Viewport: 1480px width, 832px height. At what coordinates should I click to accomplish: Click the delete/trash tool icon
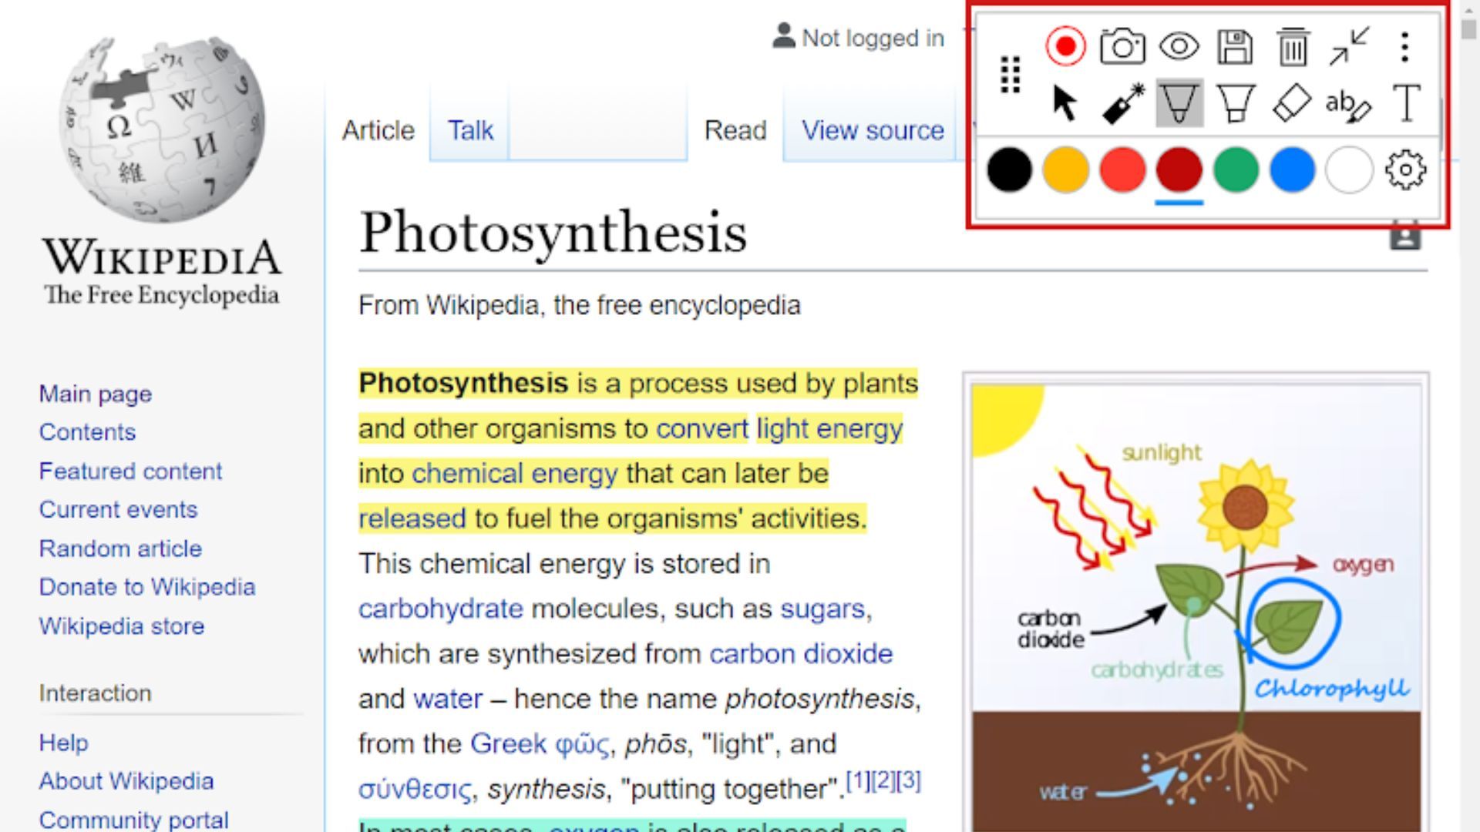[x=1293, y=47]
